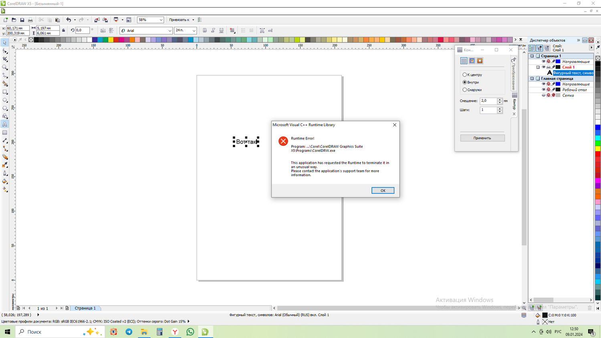Toggle printing for Слой 1 layer
Screen dimensions: 601x338
[549, 67]
